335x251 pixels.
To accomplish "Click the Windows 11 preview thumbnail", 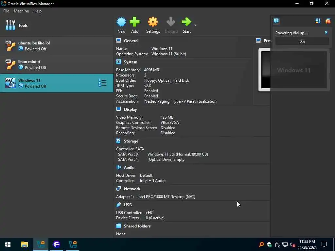I will [294, 70].
